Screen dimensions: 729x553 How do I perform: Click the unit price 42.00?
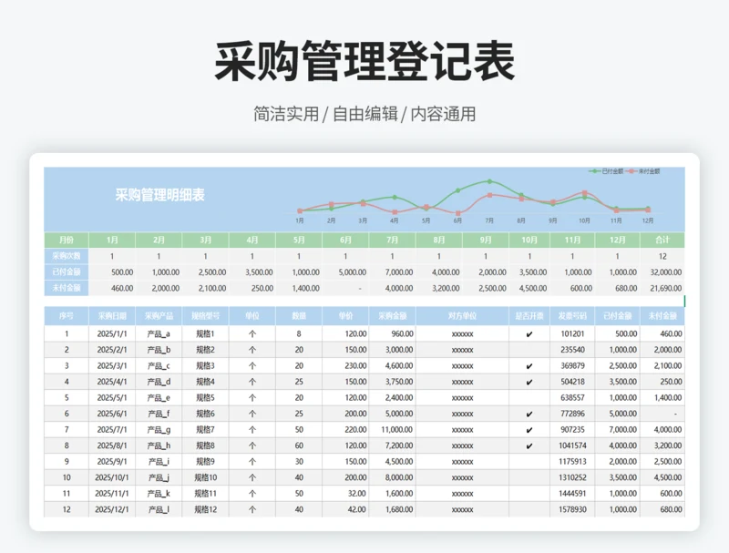coord(345,509)
